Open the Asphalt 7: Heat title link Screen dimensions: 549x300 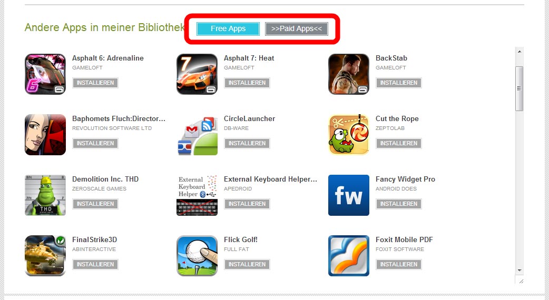pos(249,58)
